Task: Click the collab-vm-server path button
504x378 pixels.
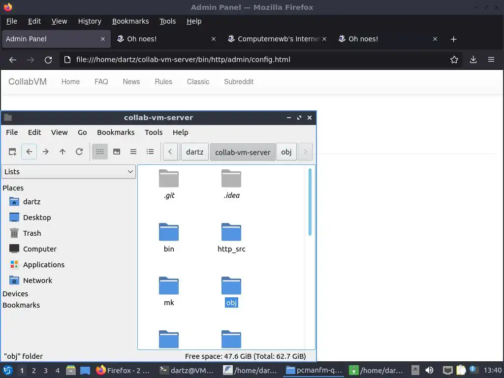Action: pos(243,152)
